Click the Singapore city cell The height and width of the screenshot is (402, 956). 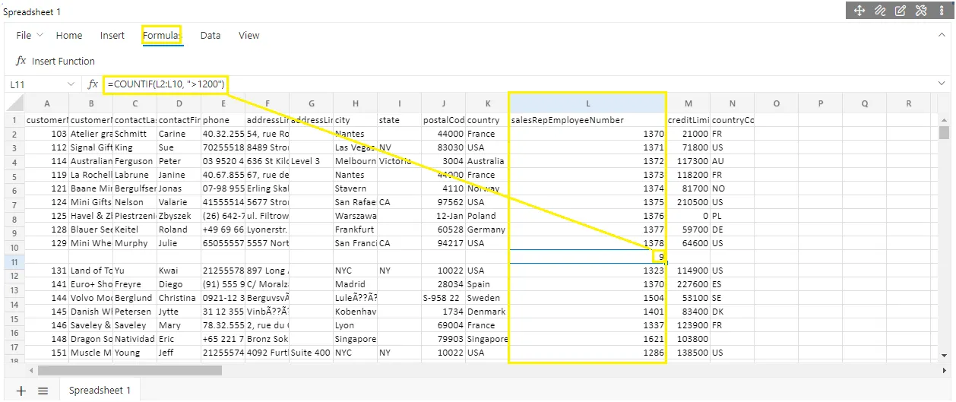click(355, 339)
